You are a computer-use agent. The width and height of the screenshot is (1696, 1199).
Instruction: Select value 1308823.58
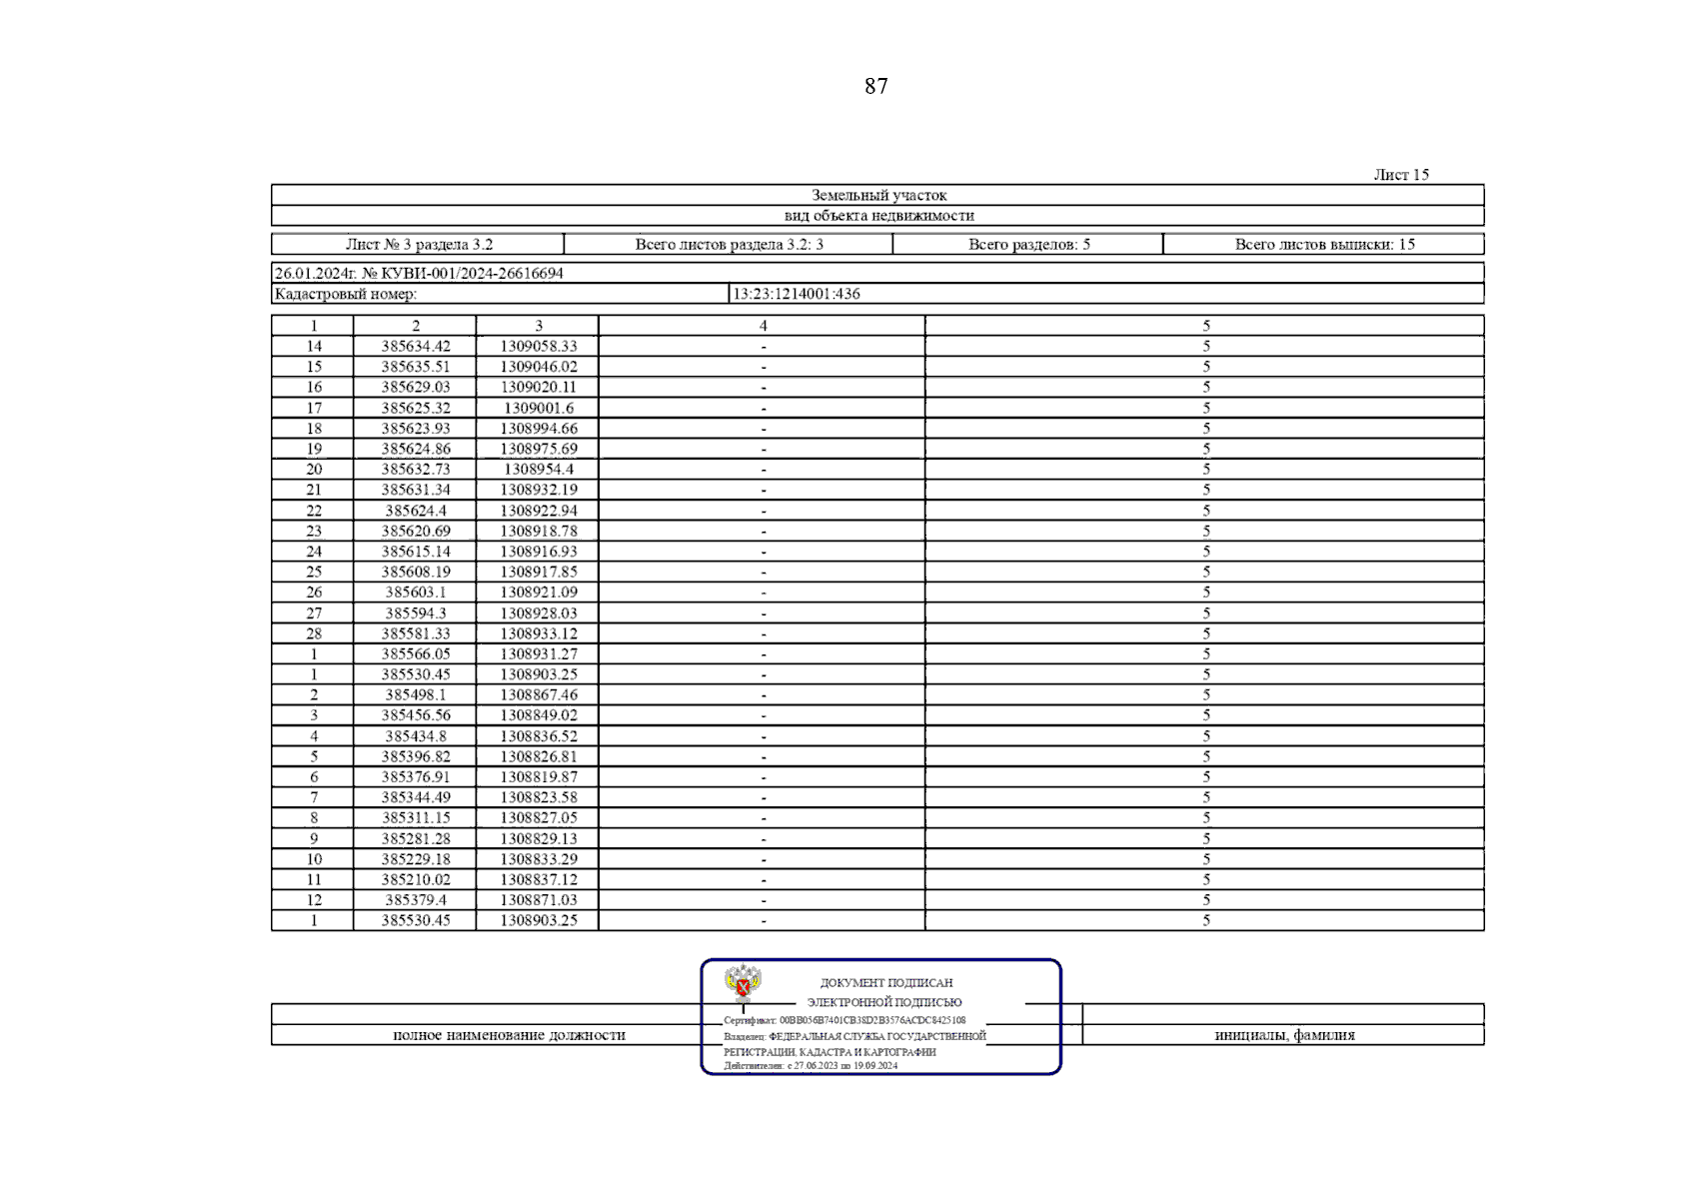[539, 797]
